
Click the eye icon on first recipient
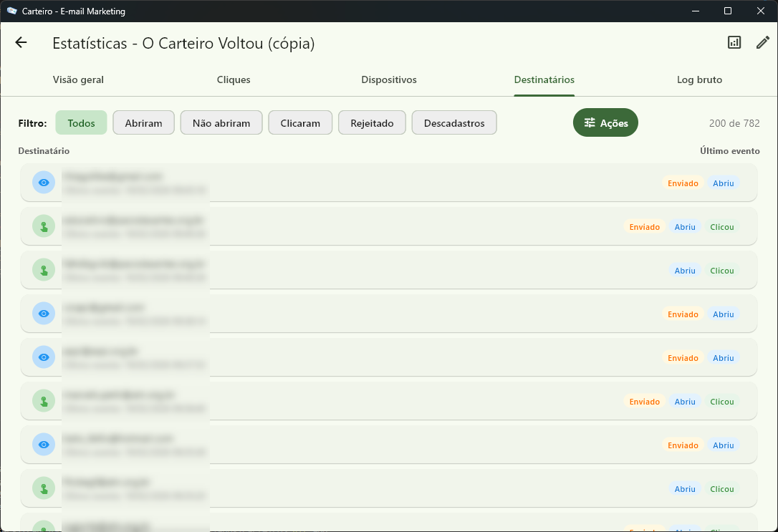tap(44, 183)
